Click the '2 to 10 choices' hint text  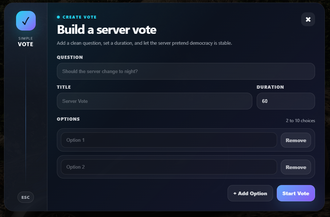[300, 121]
